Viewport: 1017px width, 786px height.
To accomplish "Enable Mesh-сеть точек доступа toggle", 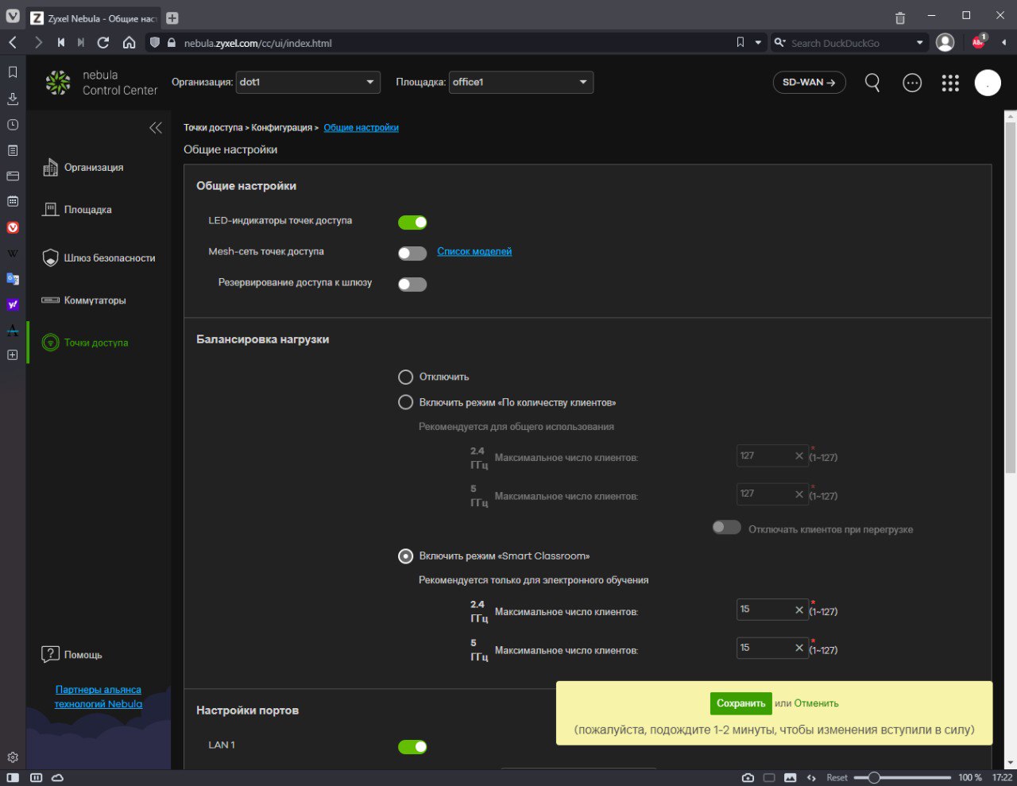I will [x=412, y=254].
